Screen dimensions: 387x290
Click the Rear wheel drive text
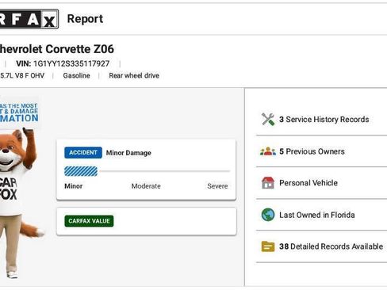(134, 75)
